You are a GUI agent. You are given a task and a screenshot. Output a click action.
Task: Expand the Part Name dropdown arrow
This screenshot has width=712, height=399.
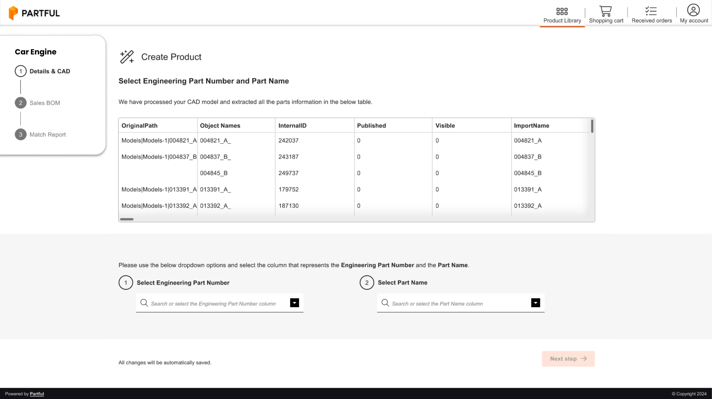click(x=535, y=303)
